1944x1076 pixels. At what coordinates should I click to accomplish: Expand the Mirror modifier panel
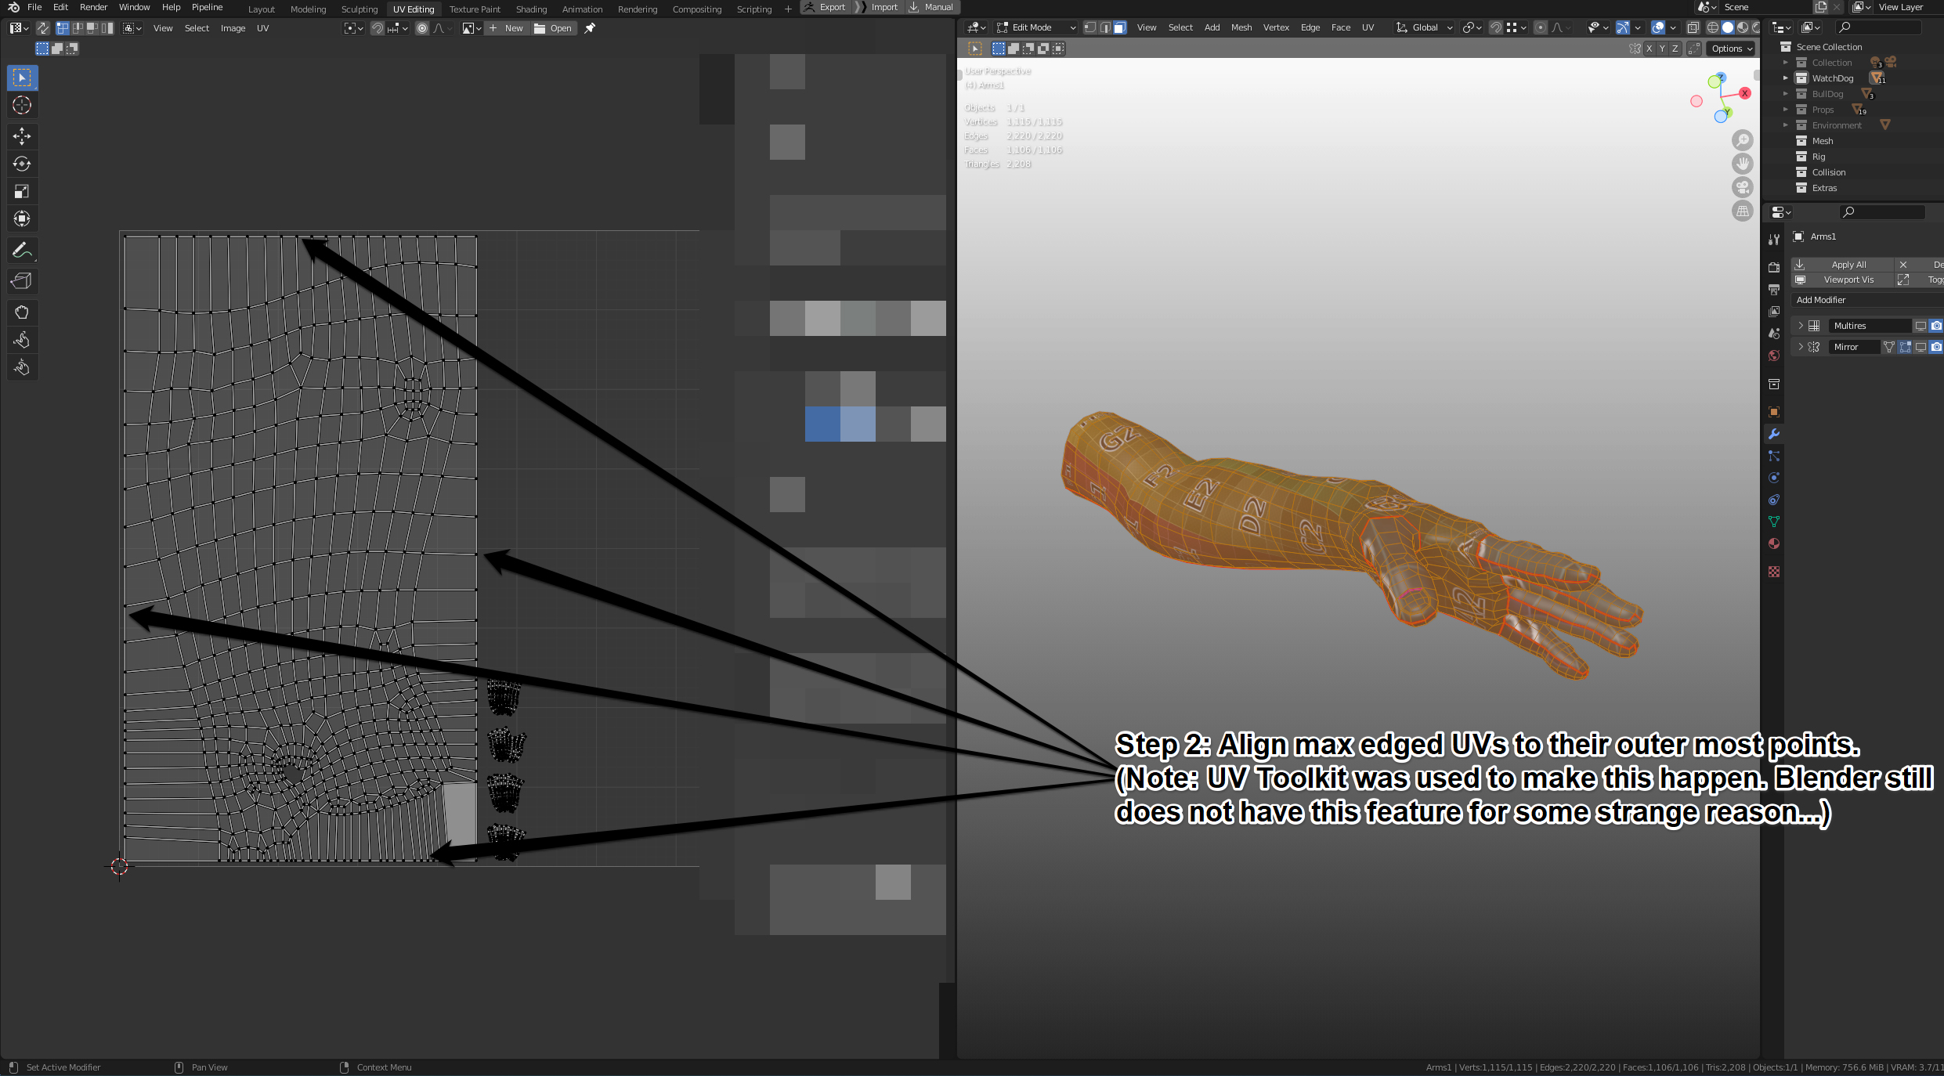click(x=1801, y=347)
